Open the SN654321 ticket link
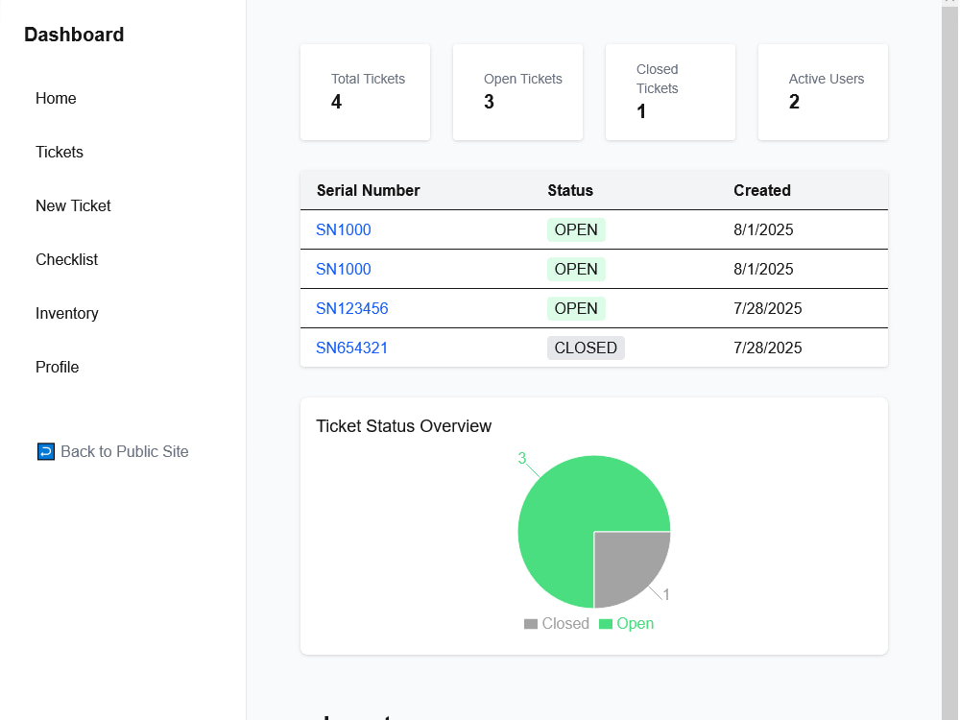 click(x=352, y=348)
